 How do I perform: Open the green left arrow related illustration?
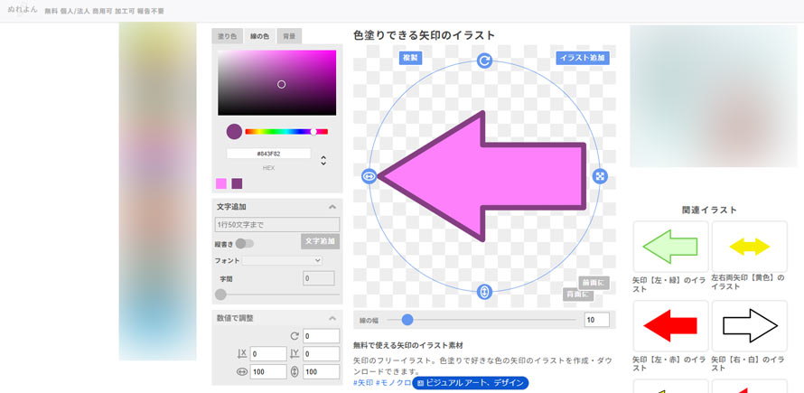click(670, 247)
